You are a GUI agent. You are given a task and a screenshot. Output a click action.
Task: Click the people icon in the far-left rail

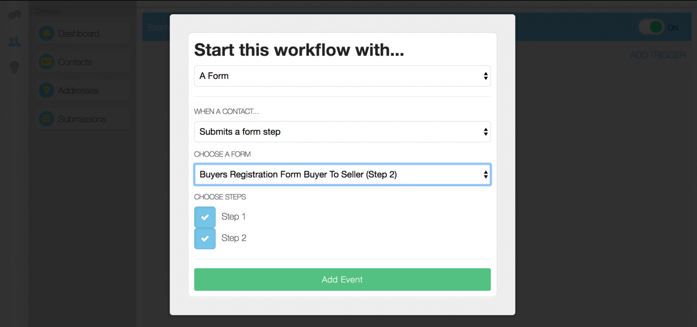coord(14,41)
